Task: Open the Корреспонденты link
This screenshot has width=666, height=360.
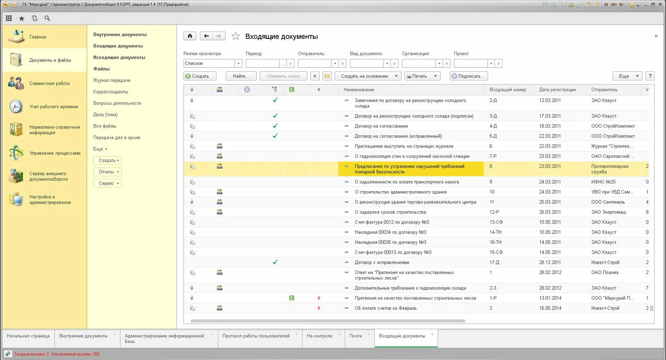Action: click(111, 92)
